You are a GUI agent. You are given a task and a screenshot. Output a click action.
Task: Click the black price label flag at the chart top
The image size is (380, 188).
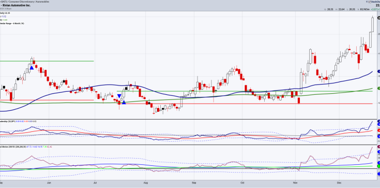[x=379, y=18]
